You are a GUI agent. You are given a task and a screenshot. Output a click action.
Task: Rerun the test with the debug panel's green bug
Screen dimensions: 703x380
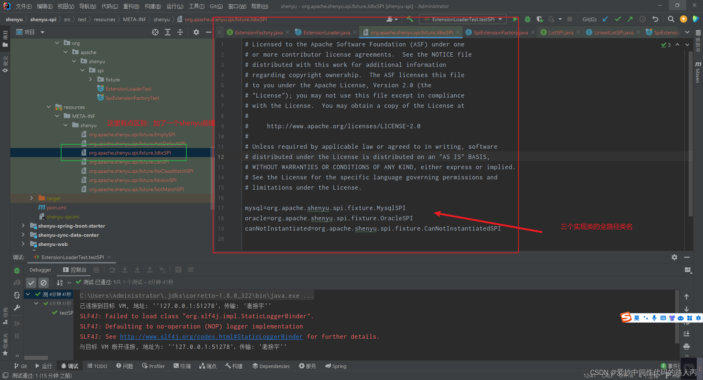(17, 270)
